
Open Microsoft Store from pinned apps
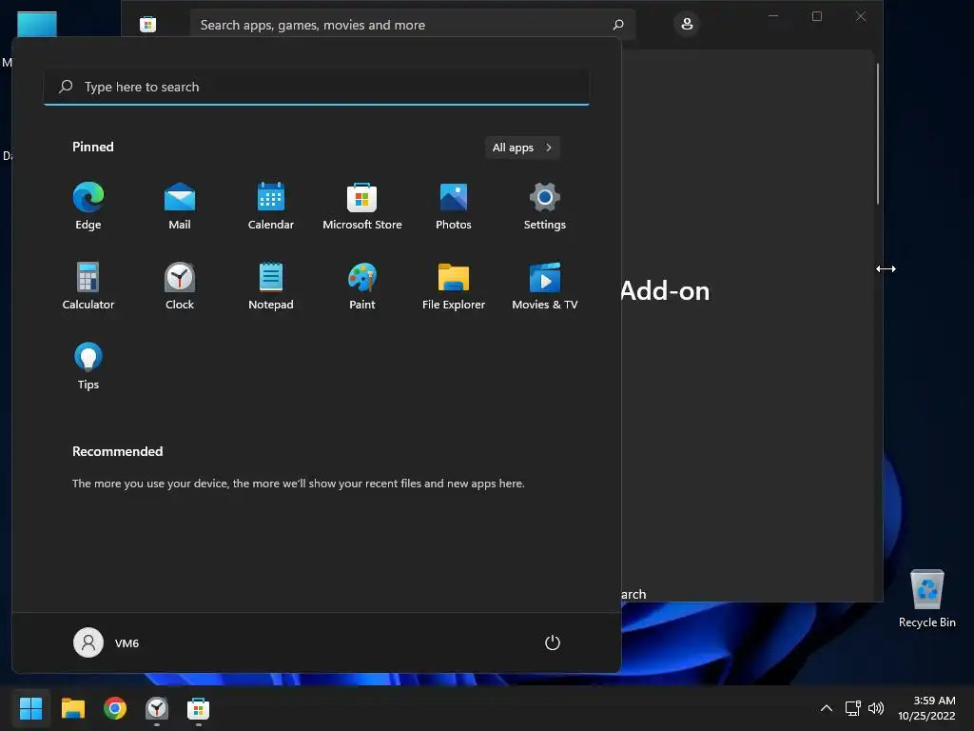coord(362,206)
